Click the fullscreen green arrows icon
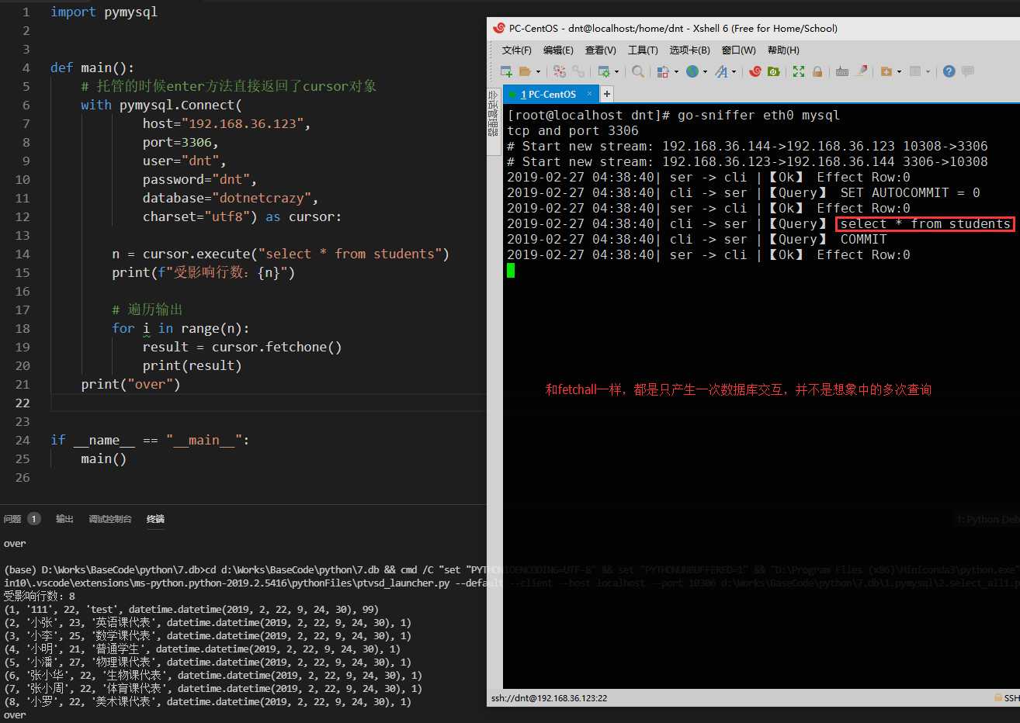 [799, 71]
